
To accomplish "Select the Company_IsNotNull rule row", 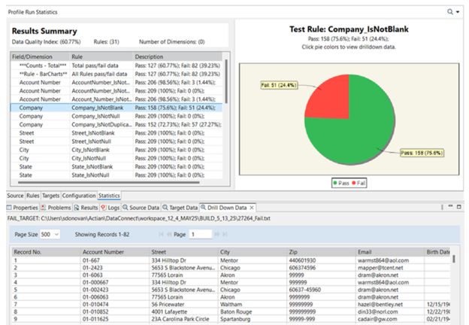I will tap(98, 117).
